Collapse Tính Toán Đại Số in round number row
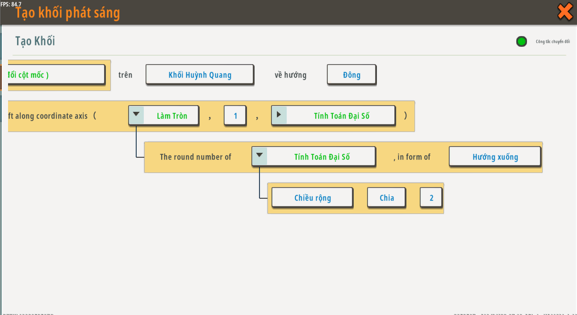 point(259,156)
